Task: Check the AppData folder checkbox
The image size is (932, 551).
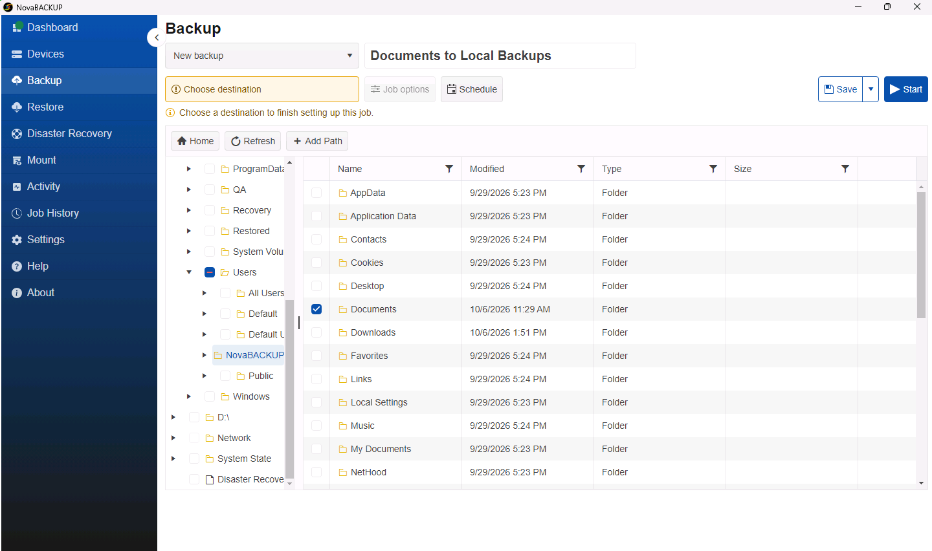Action: point(316,193)
